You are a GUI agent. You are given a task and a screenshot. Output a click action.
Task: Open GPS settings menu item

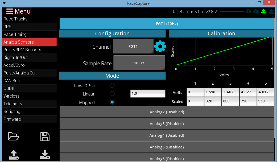click(29, 27)
